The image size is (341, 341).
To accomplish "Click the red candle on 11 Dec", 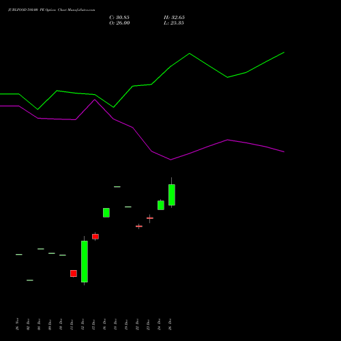I will (74, 273).
